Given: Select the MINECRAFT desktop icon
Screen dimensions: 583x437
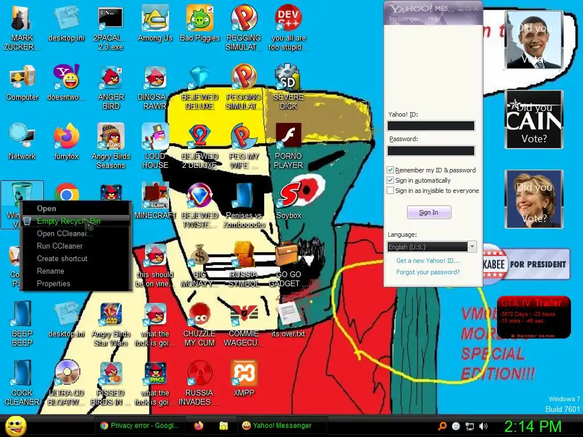Looking at the screenshot, I should [155, 201].
